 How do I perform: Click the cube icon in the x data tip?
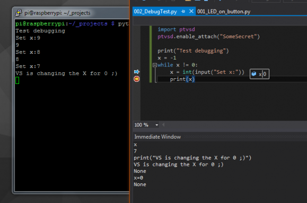point(254,74)
